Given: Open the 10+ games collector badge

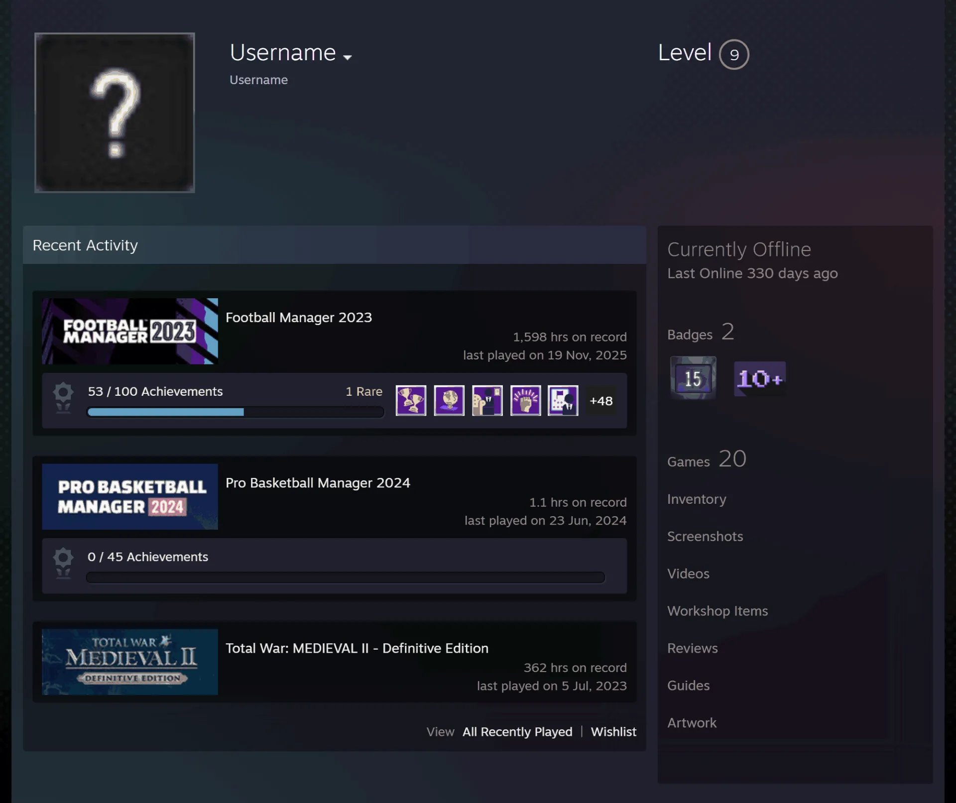Looking at the screenshot, I should (x=760, y=379).
